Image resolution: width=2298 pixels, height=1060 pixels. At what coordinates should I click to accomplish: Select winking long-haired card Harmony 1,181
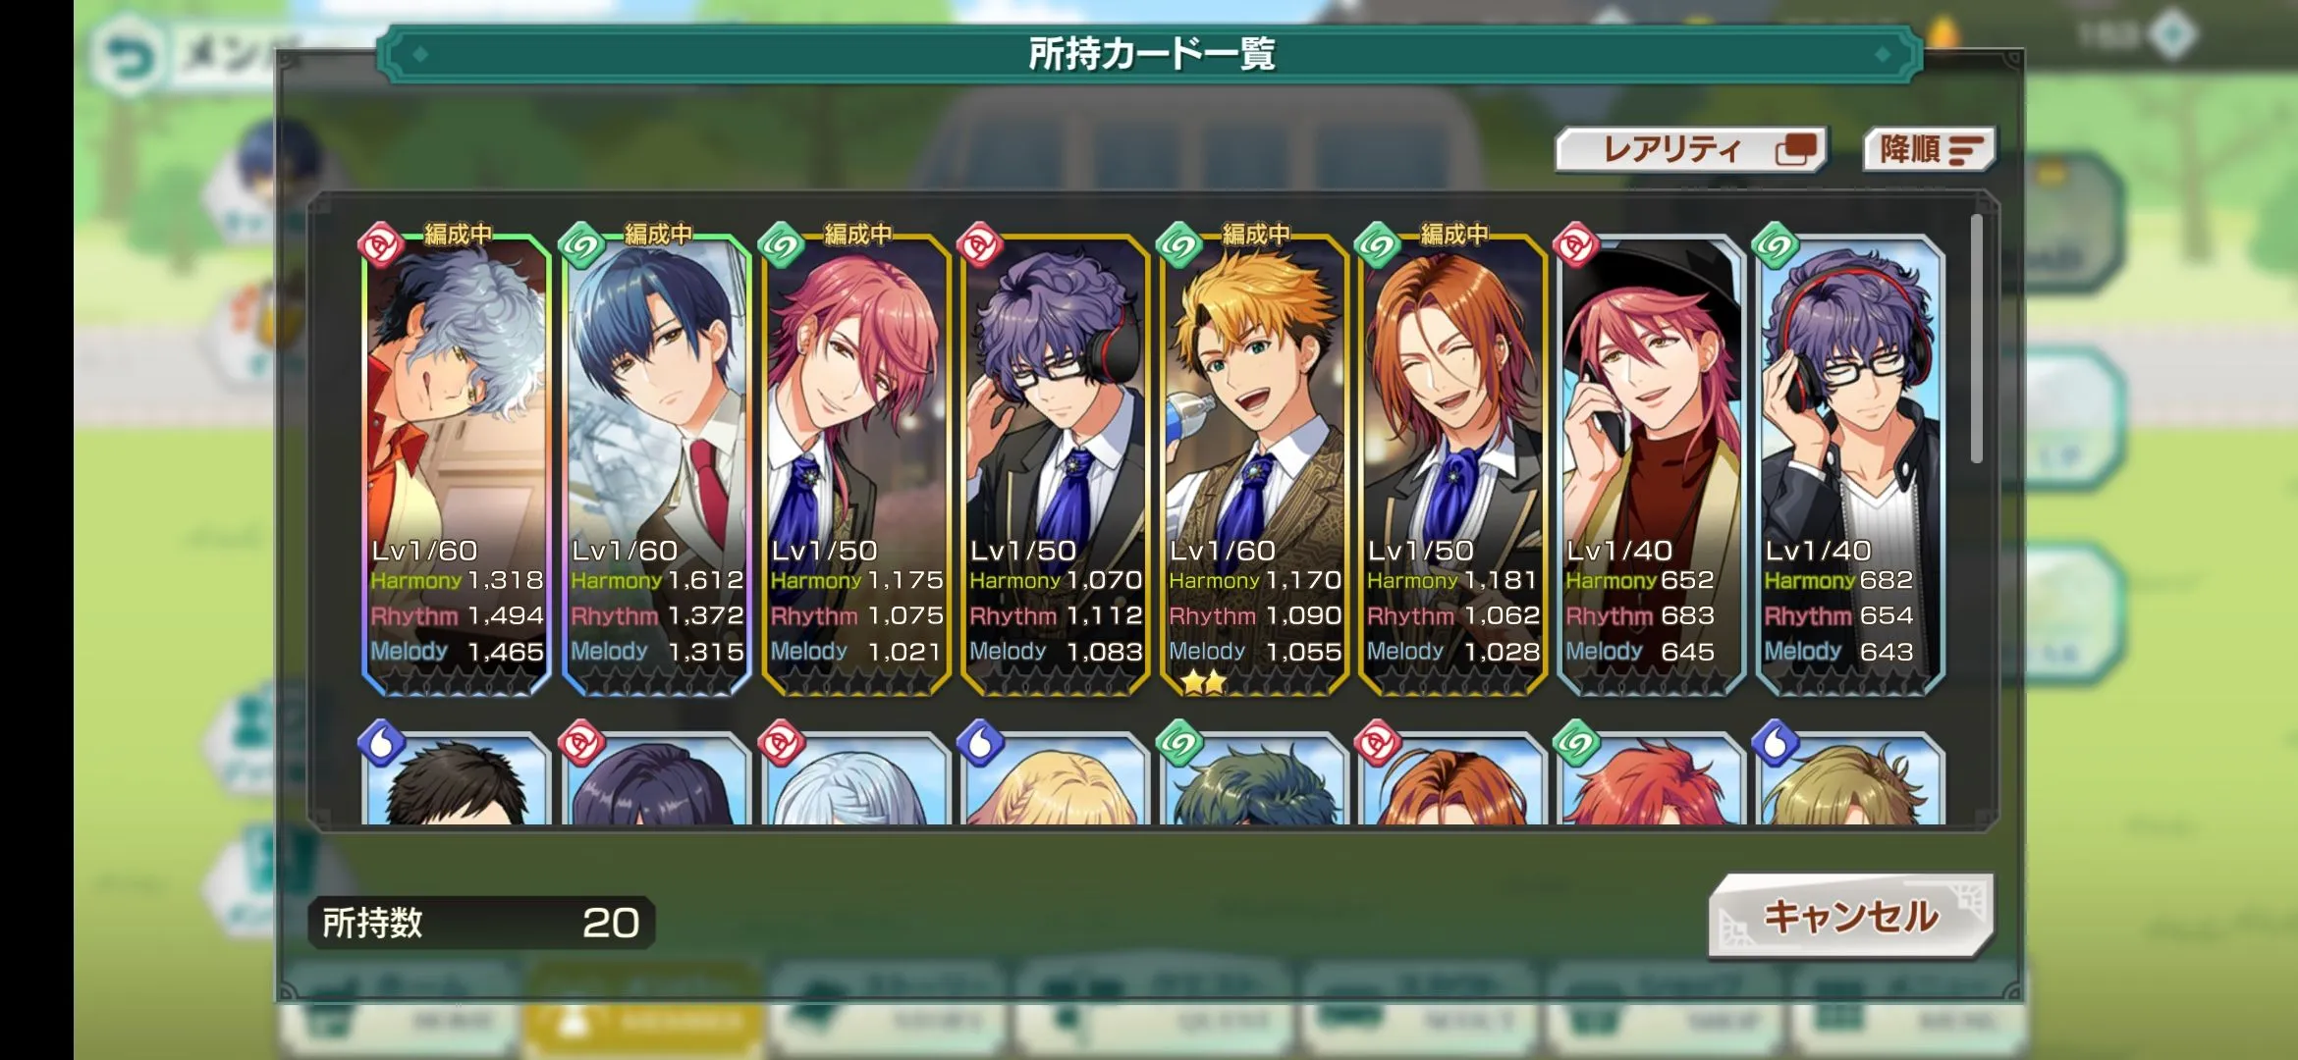1453,465
